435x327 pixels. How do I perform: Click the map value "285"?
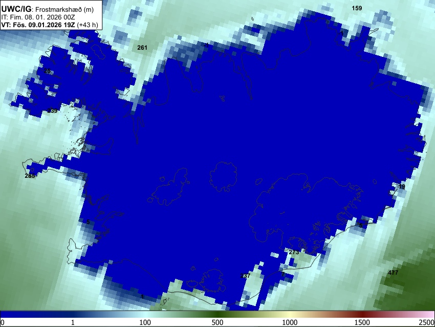pyautogui.click(x=30, y=176)
